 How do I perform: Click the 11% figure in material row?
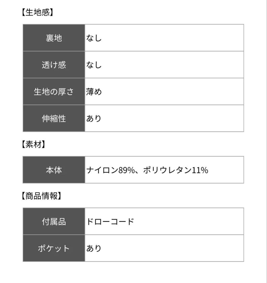(x=200, y=170)
